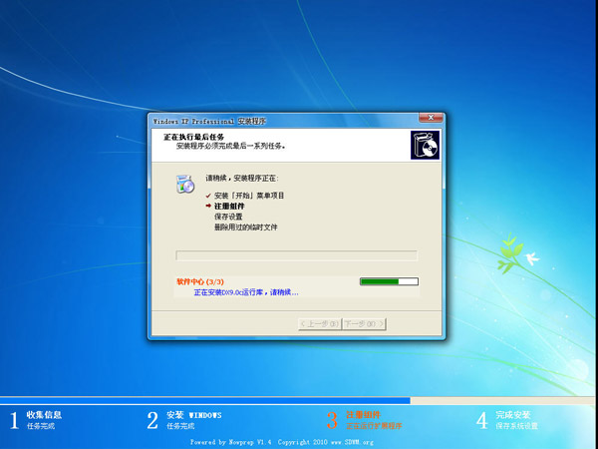Click the setup disc box icon in header
The image size is (598, 449).
425,145
